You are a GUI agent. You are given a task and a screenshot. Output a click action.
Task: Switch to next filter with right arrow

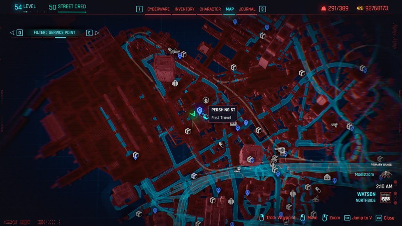click(97, 33)
